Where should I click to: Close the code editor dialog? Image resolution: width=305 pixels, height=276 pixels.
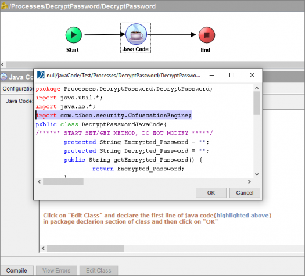coord(252,75)
